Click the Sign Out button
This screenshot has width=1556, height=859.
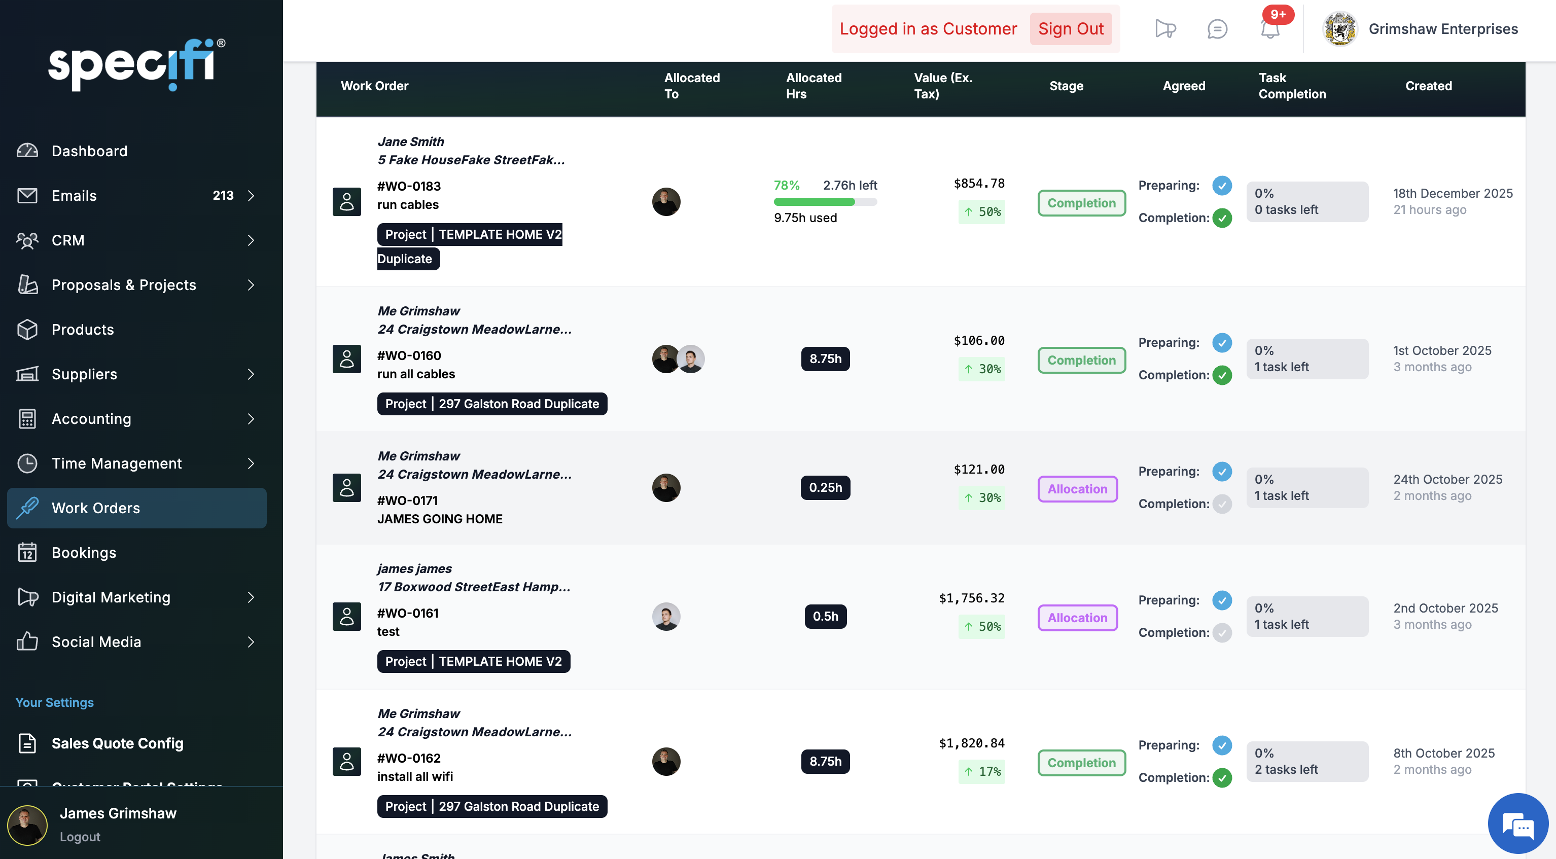click(x=1070, y=29)
